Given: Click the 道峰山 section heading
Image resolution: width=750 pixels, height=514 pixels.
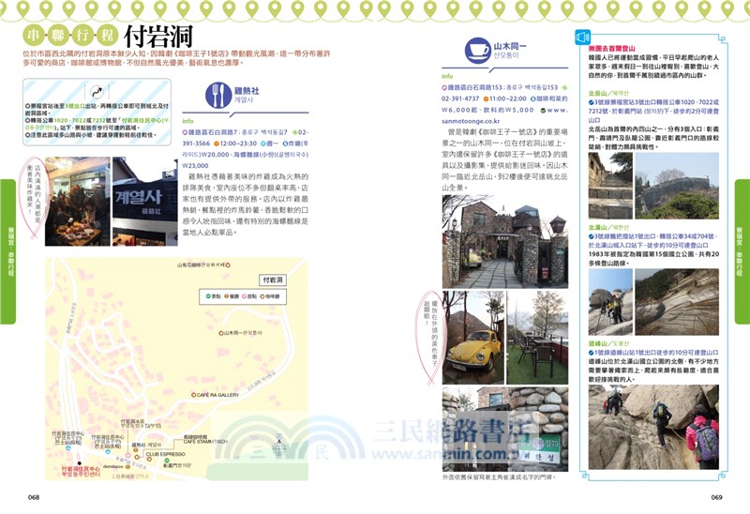Looking at the screenshot, I should 598,343.
